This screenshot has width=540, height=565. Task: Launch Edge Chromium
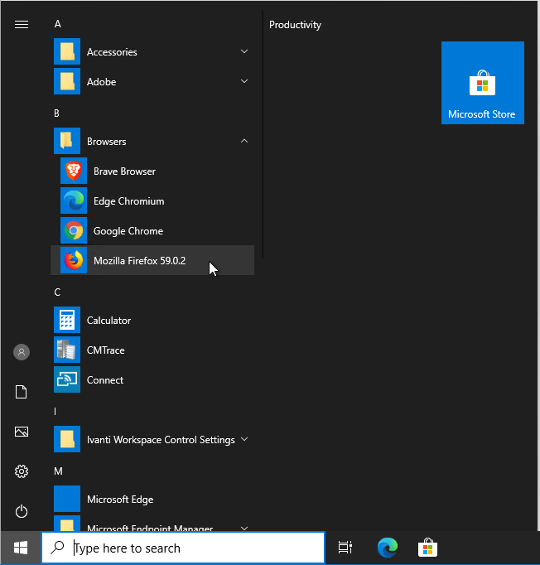tap(152, 200)
